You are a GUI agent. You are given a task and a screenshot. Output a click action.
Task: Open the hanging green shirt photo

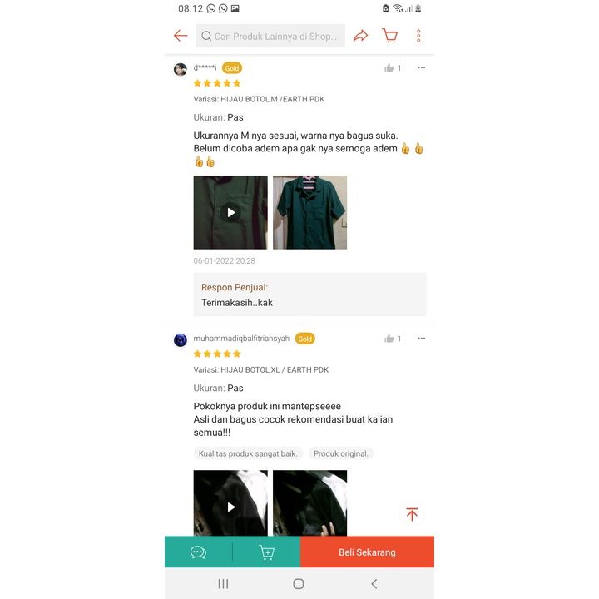(309, 212)
